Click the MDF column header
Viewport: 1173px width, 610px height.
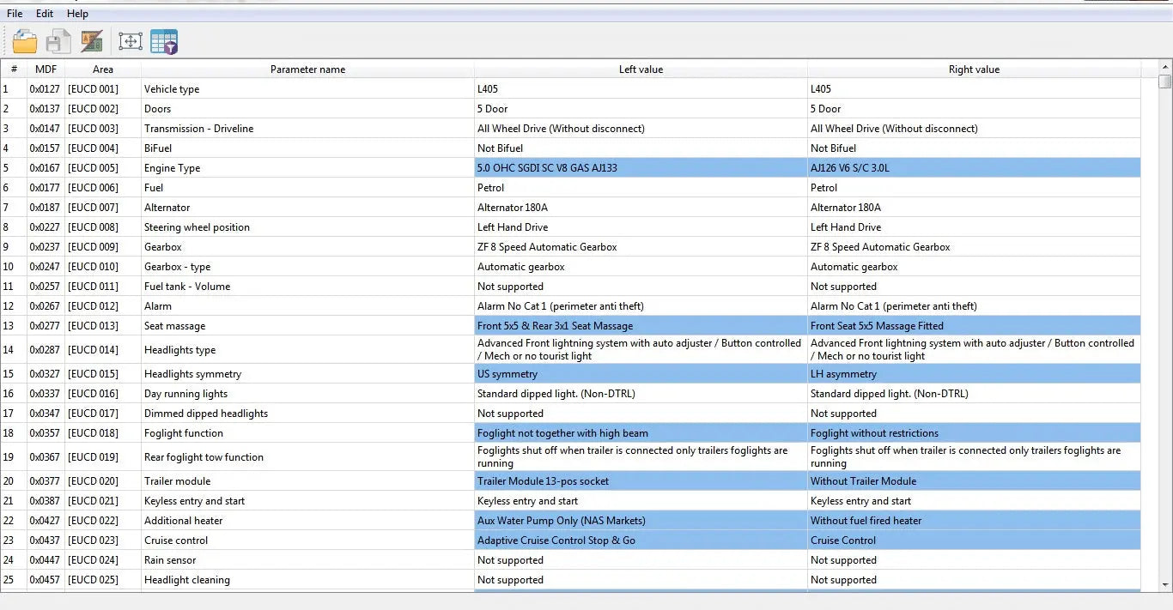click(x=46, y=69)
